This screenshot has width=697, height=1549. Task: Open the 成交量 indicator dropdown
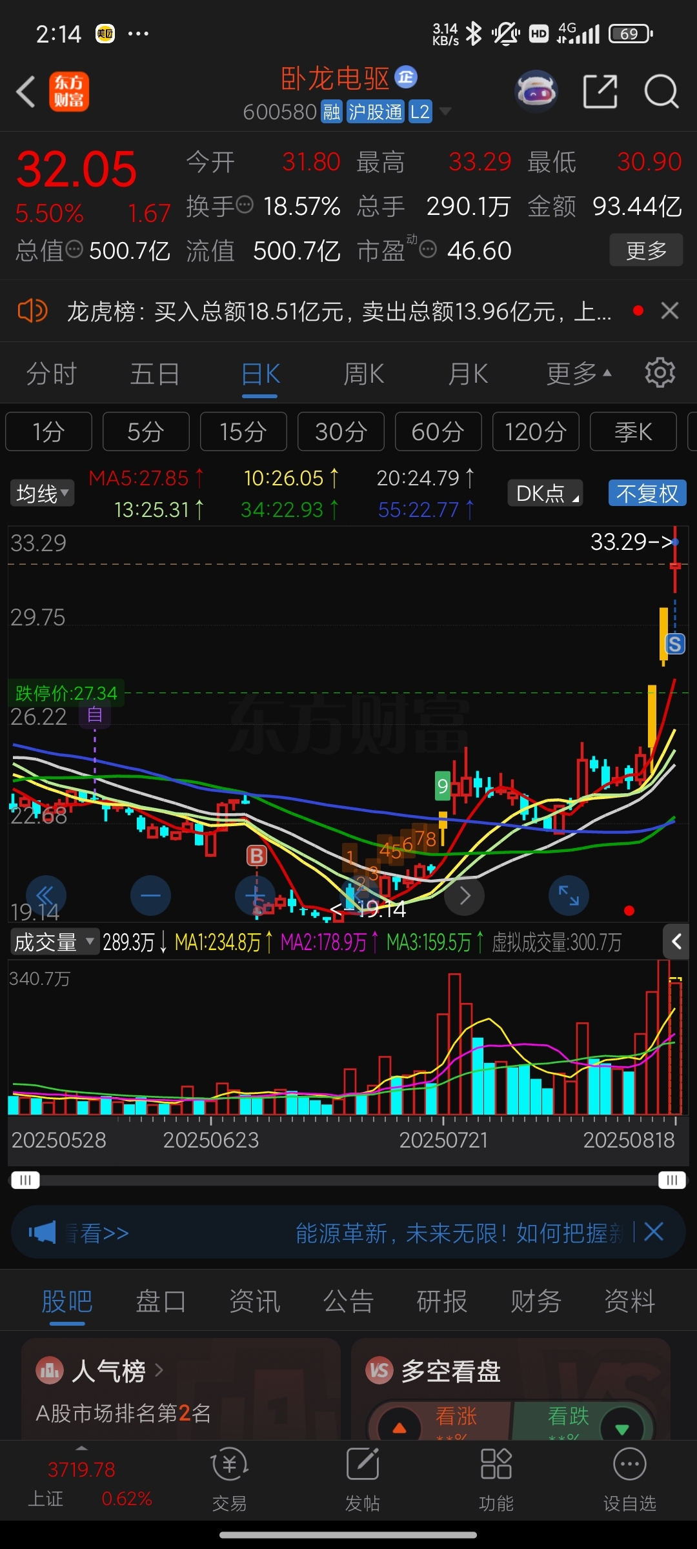[x=54, y=942]
